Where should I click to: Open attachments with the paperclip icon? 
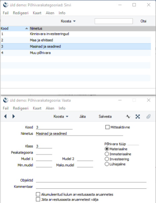click(149, 116)
